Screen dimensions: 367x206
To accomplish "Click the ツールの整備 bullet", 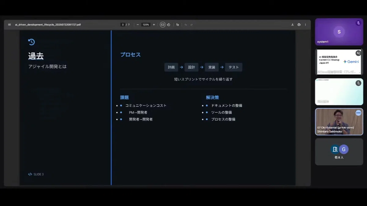I will pyautogui.click(x=221, y=113).
